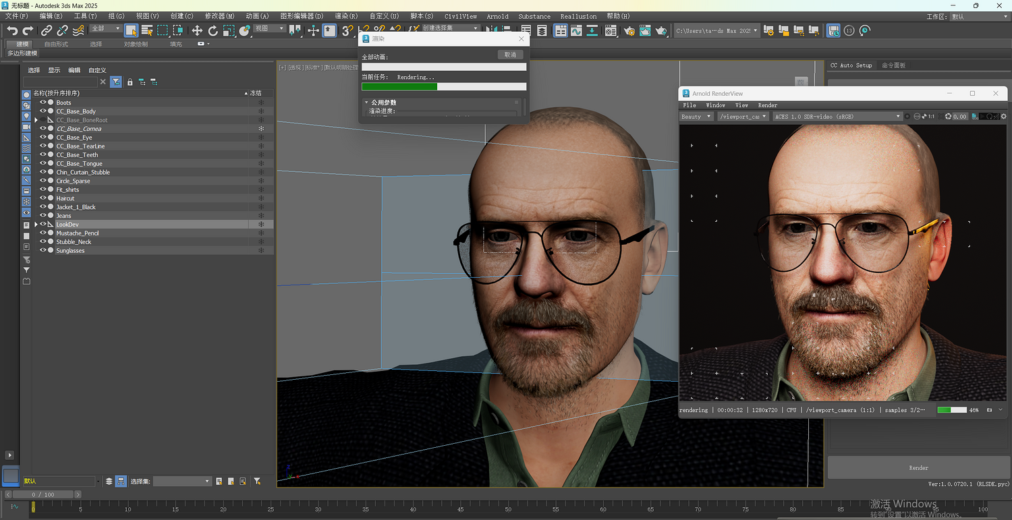The width and height of the screenshot is (1012, 520).
Task: Pick the Rectangular Selection Region tool
Action: click(163, 30)
